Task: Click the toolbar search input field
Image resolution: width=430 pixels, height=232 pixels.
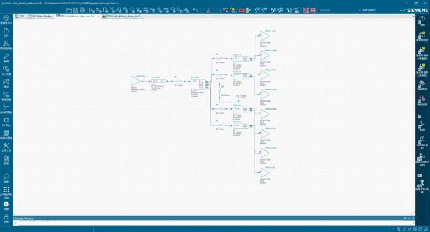Action: tap(338, 10)
